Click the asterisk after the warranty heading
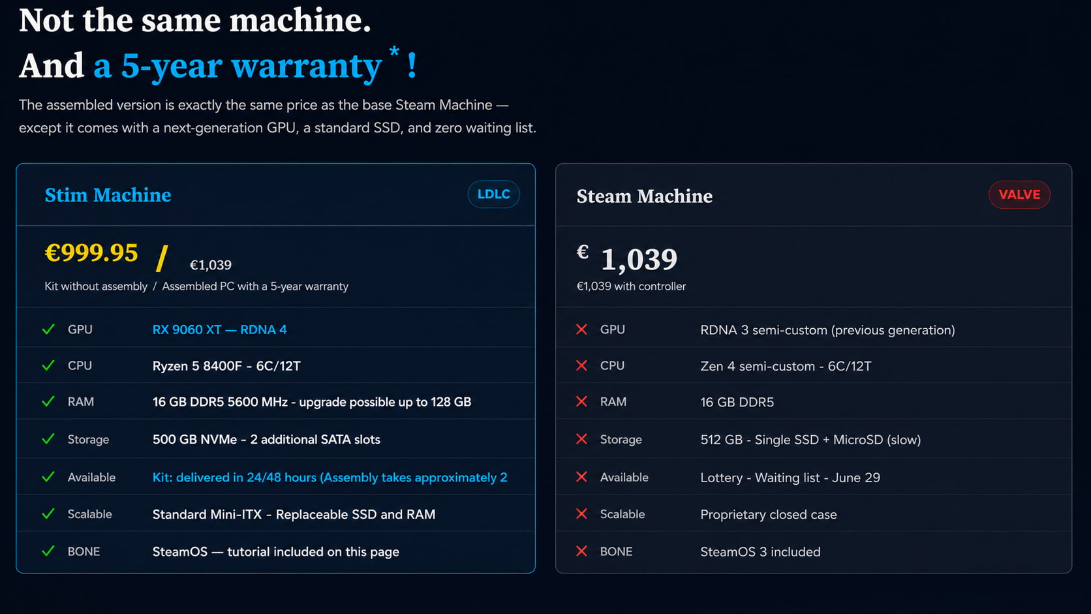 (393, 52)
